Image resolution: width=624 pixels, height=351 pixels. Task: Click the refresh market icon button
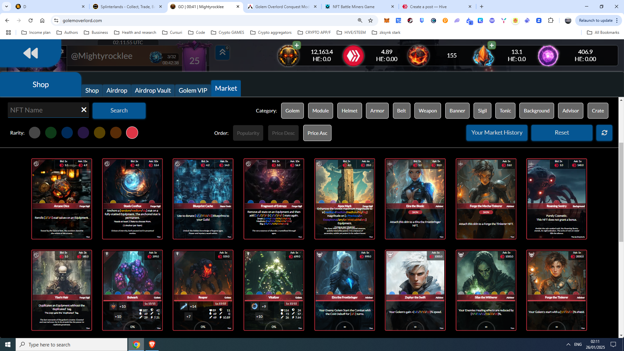click(x=604, y=133)
